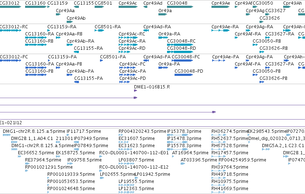Select the CG8501-RA transcript label

click(x=108, y=26)
